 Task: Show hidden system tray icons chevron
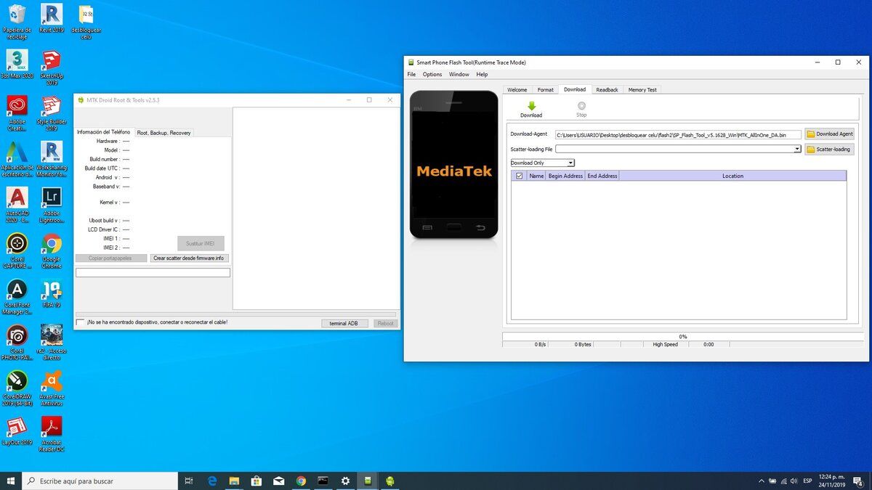pyautogui.click(x=761, y=481)
